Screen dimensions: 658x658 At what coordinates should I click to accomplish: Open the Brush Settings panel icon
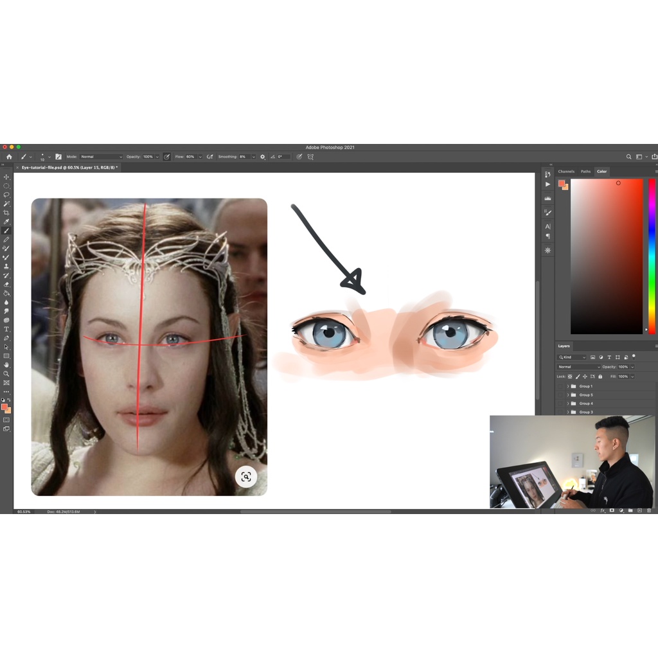click(x=58, y=157)
